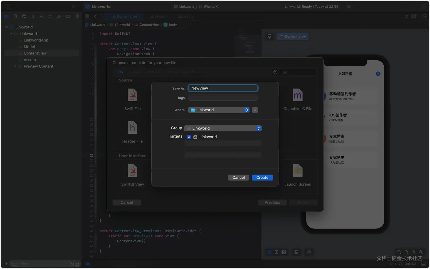Expand the save dialog with chevron button
Viewport: 430px width, 269px height.
point(255,110)
